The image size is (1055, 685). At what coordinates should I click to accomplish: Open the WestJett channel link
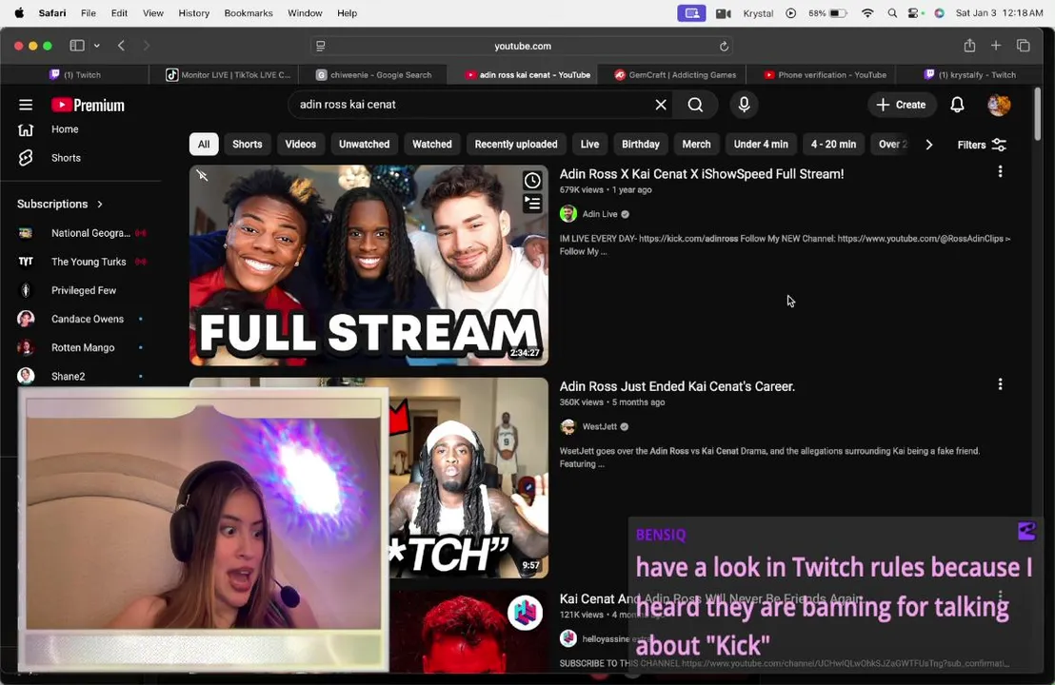(x=600, y=427)
